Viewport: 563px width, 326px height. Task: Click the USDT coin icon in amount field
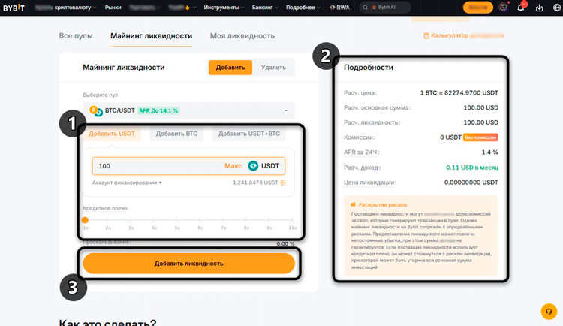tap(253, 166)
